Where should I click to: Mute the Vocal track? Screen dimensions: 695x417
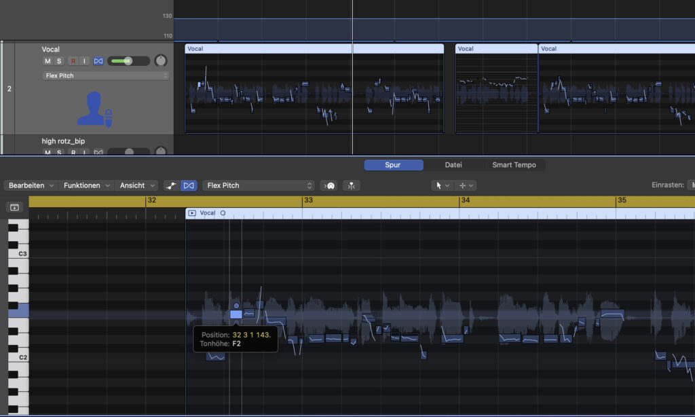(48, 61)
